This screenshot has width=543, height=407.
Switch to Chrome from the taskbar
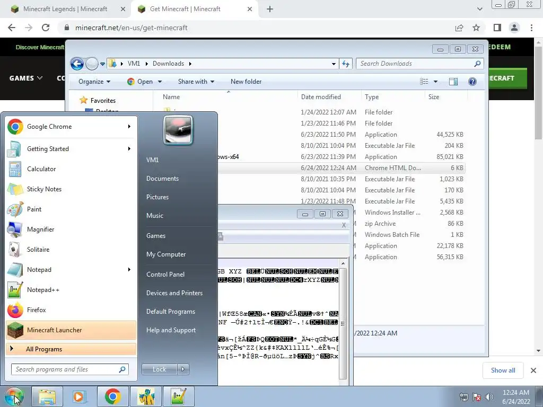coord(112,396)
